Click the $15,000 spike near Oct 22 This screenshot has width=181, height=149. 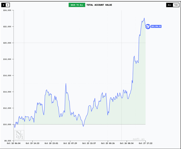pos(66,84)
